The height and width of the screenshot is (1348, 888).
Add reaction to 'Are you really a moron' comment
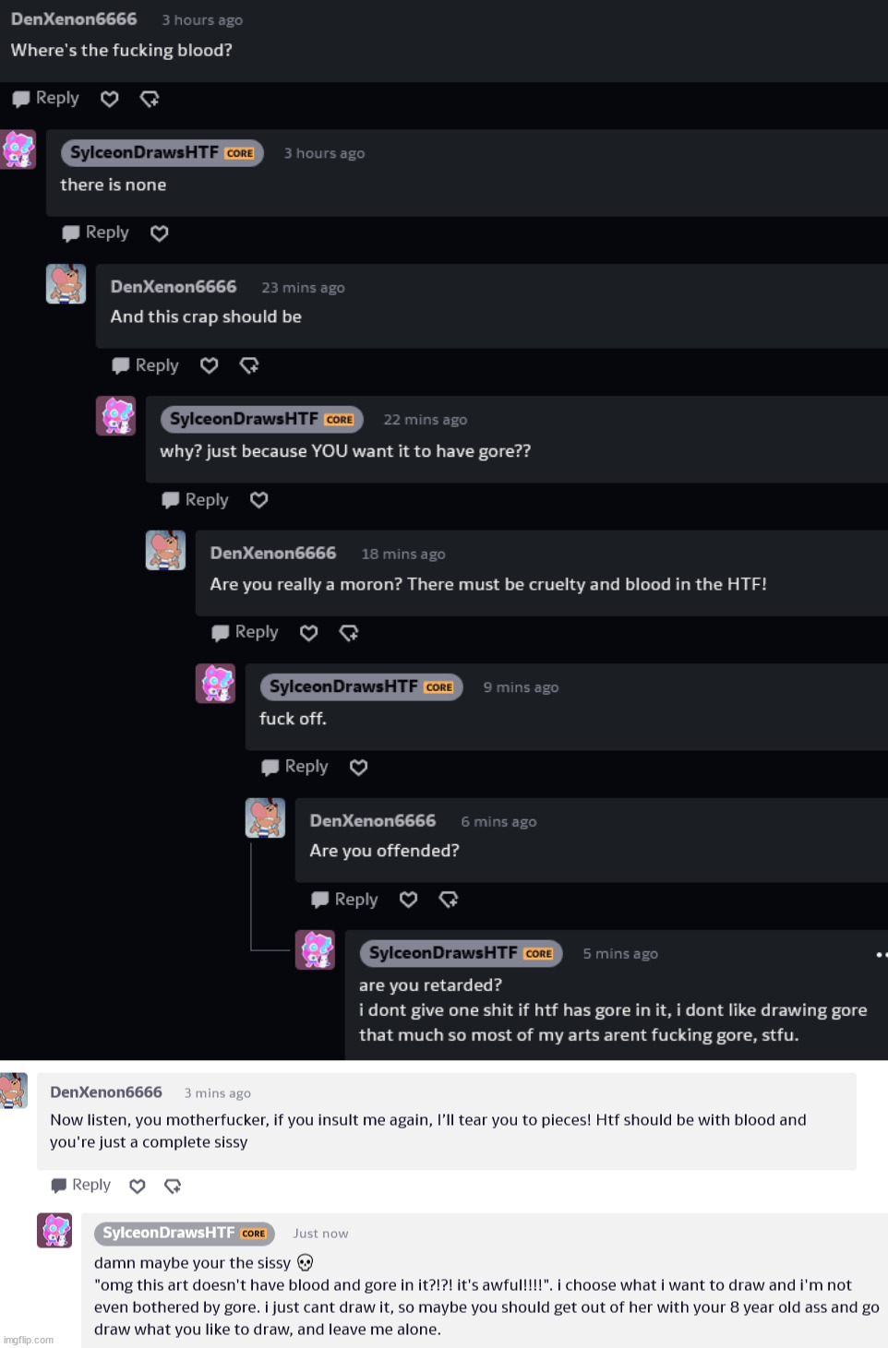[349, 633]
